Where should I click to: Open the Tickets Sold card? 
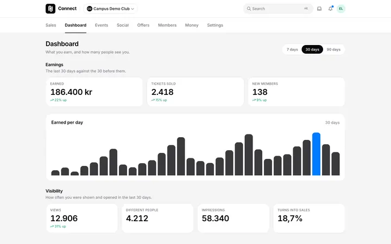195,92
